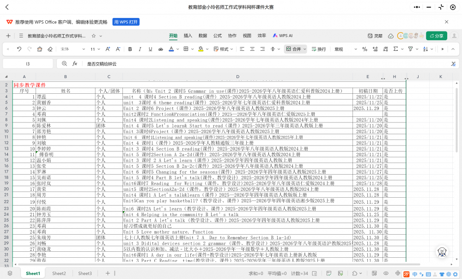This screenshot has height=279, width=462.
Task: Apply bold formatting to the selection
Action: pos(131,49)
